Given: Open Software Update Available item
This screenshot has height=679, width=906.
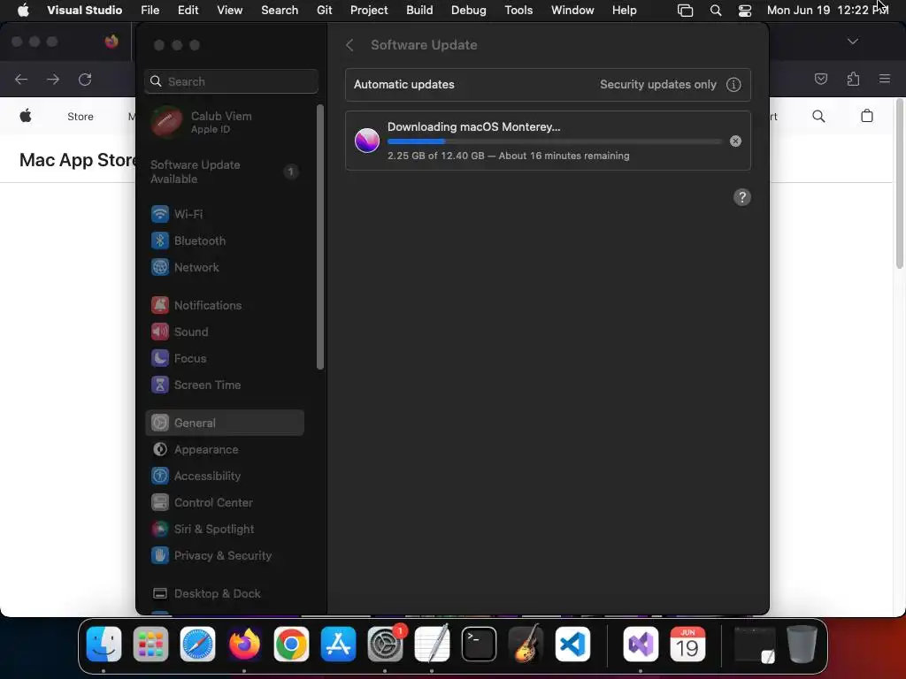Looking at the screenshot, I should point(224,172).
